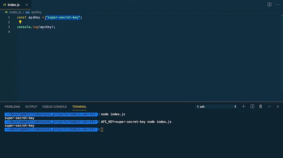
Task: Close the index.js editor tab
Action: (27, 5)
